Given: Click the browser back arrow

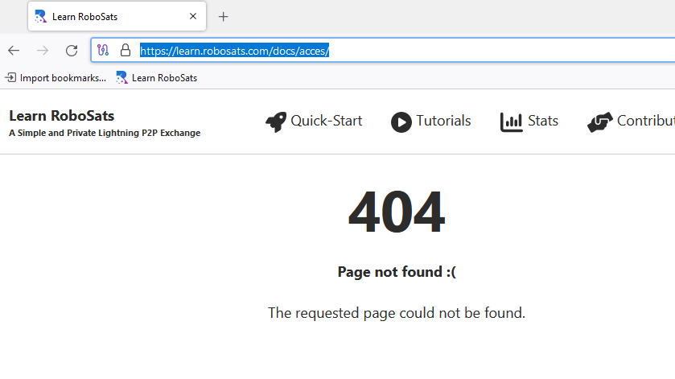Looking at the screenshot, I should click(14, 51).
